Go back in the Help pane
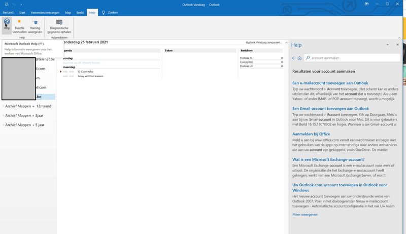 [294, 58]
